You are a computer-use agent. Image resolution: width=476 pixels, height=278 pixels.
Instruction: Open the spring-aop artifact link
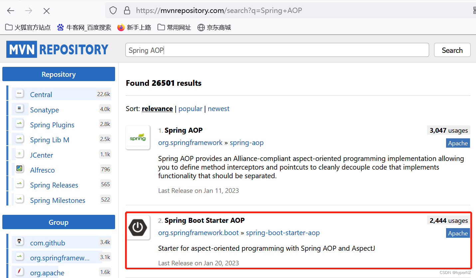[247, 143]
